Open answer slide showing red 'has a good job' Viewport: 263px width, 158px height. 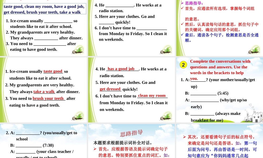tap(131, 90)
